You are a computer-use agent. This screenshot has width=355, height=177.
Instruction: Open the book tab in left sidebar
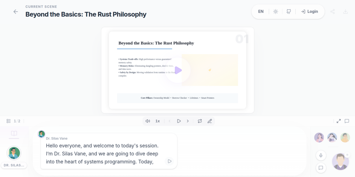click(x=14, y=133)
